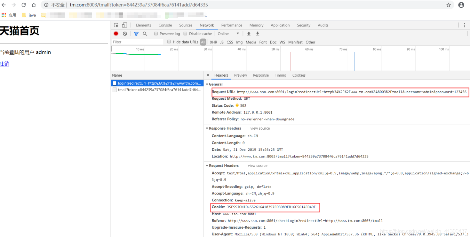Open the Performance panel
Viewport: 470px width, 237px height.
click(x=232, y=25)
